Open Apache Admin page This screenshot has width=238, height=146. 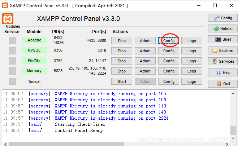click(145, 41)
